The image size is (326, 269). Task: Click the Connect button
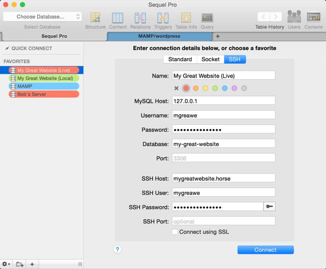tap(265, 250)
